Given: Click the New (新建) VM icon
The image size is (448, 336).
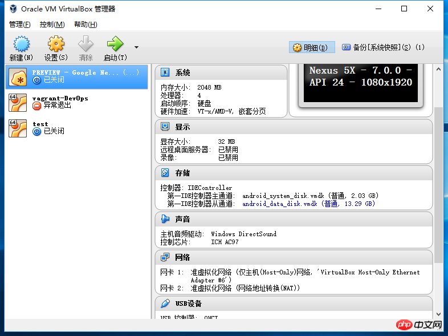Looking at the screenshot, I should pyautogui.click(x=22, y=44).
